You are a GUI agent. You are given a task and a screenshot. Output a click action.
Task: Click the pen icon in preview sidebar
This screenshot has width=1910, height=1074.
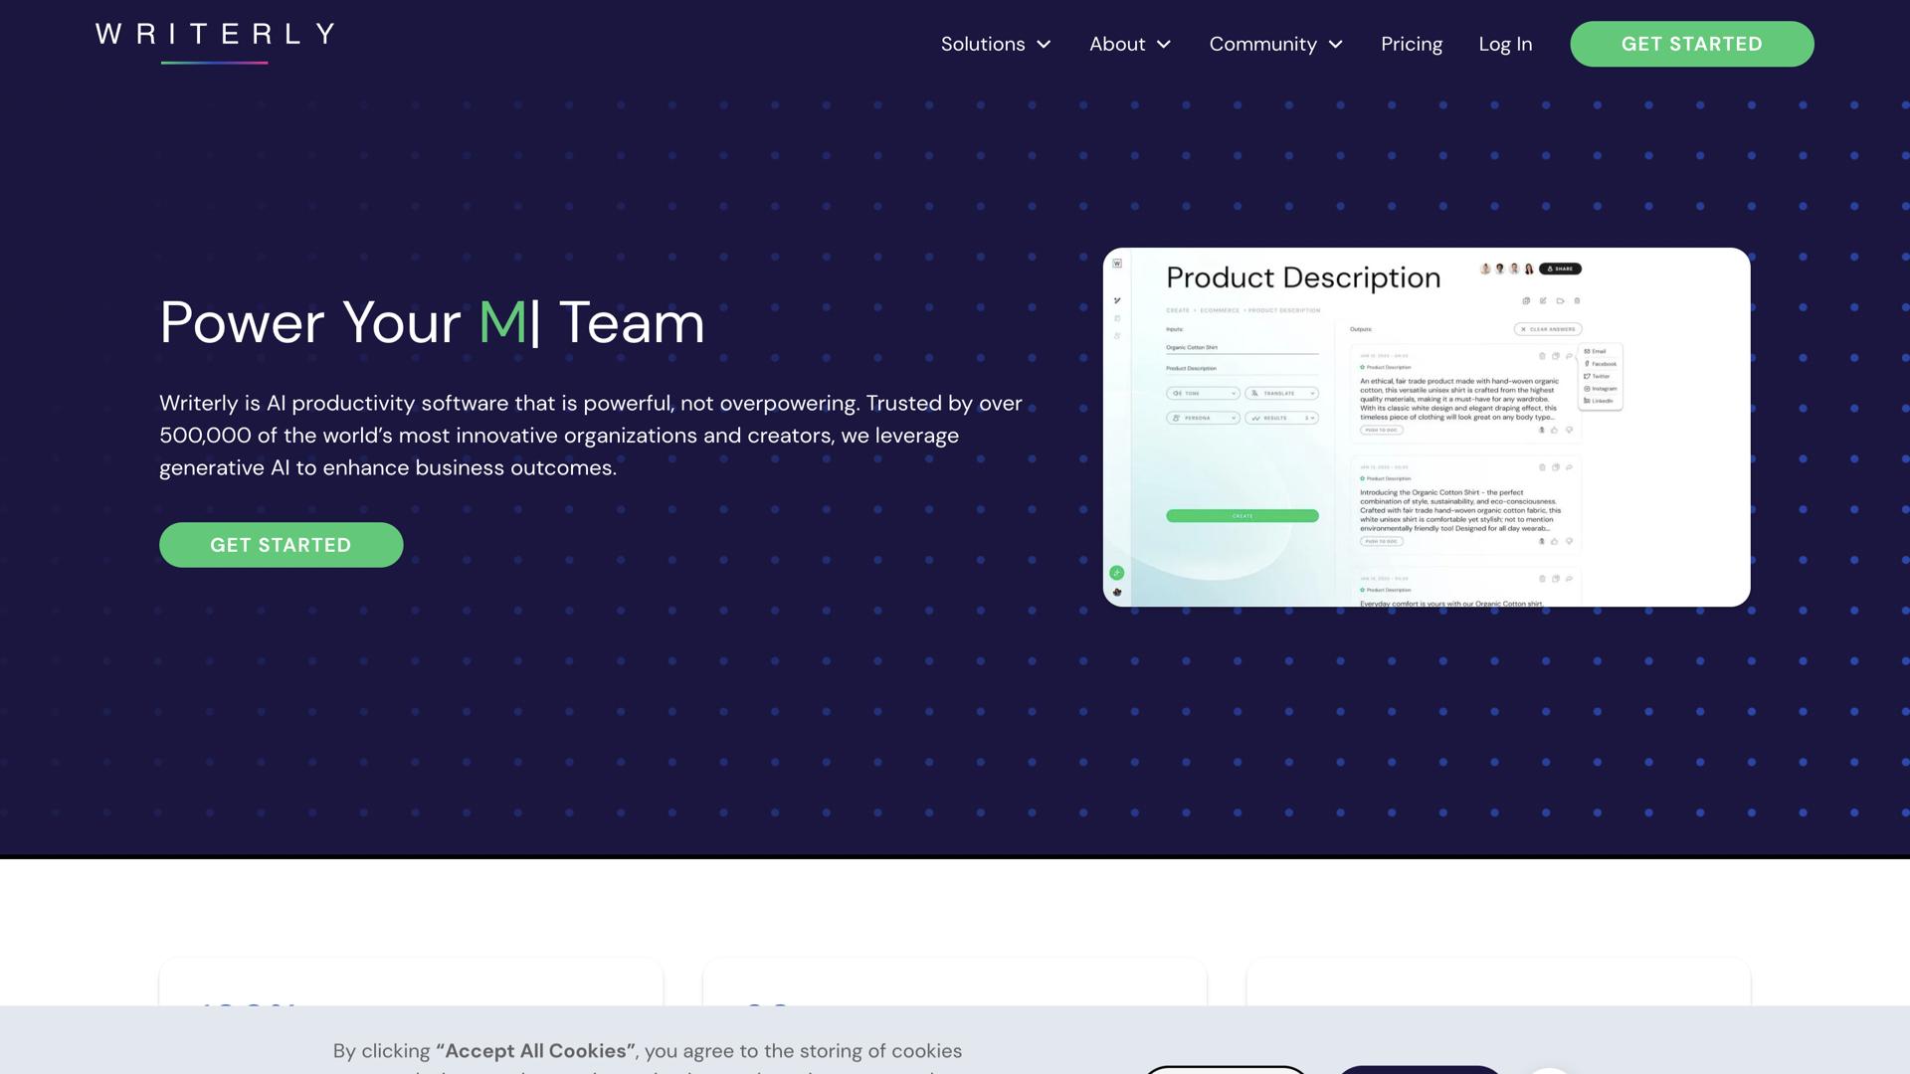1117,300
